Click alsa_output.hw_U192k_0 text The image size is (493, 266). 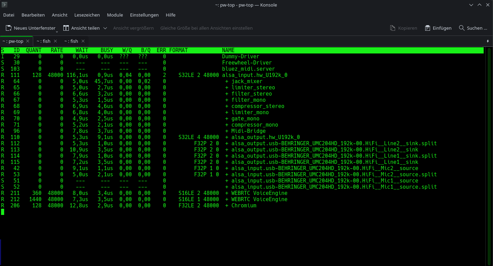266,137
